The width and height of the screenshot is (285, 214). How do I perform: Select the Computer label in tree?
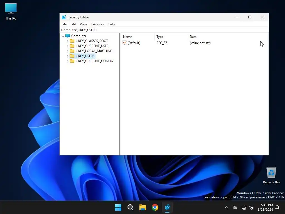79,36
